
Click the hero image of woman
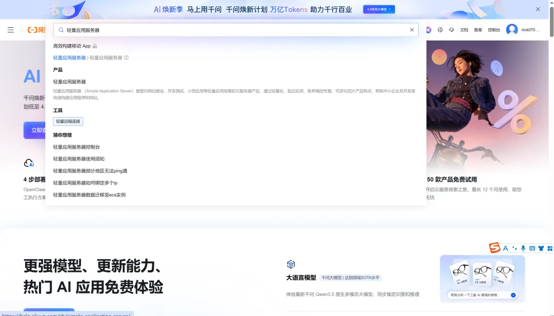click(x=487, y=106)
